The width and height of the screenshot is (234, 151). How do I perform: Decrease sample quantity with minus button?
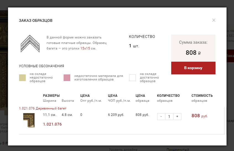pyautogui.click(x=161, y=116)
